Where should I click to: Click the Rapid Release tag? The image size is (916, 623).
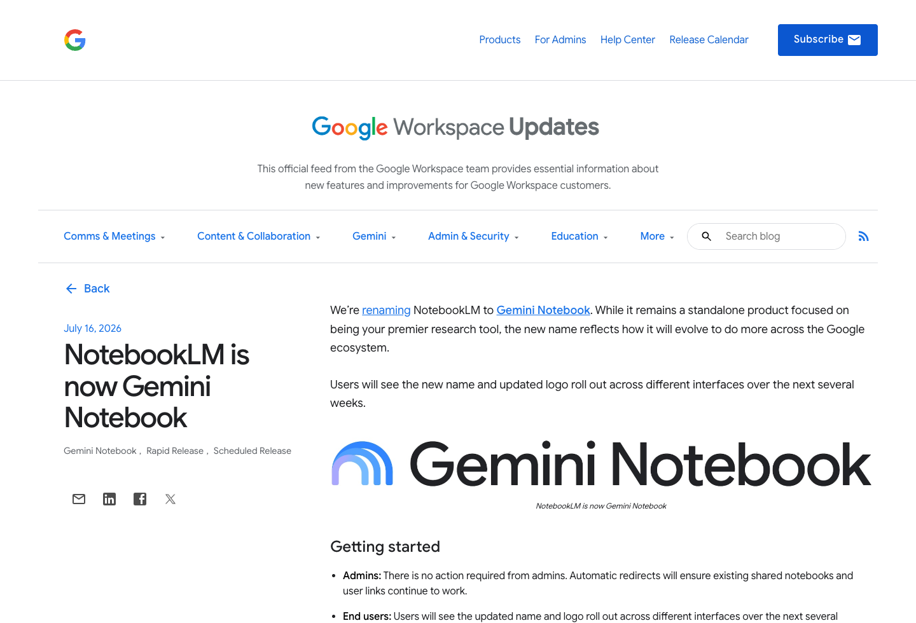[175, 451]
